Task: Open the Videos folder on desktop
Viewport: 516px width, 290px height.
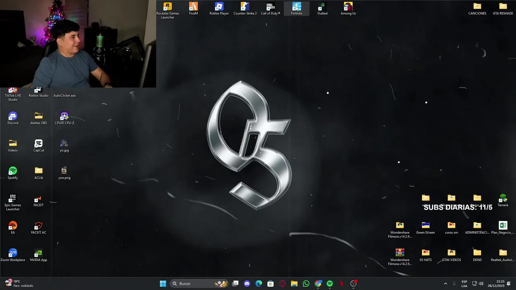Action: point(13,146)
